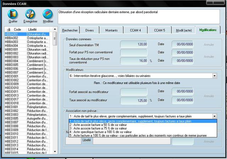Screen dimensions: 227x159
Task: Select the CCAM 5 tab
Action: click(159, 30)
